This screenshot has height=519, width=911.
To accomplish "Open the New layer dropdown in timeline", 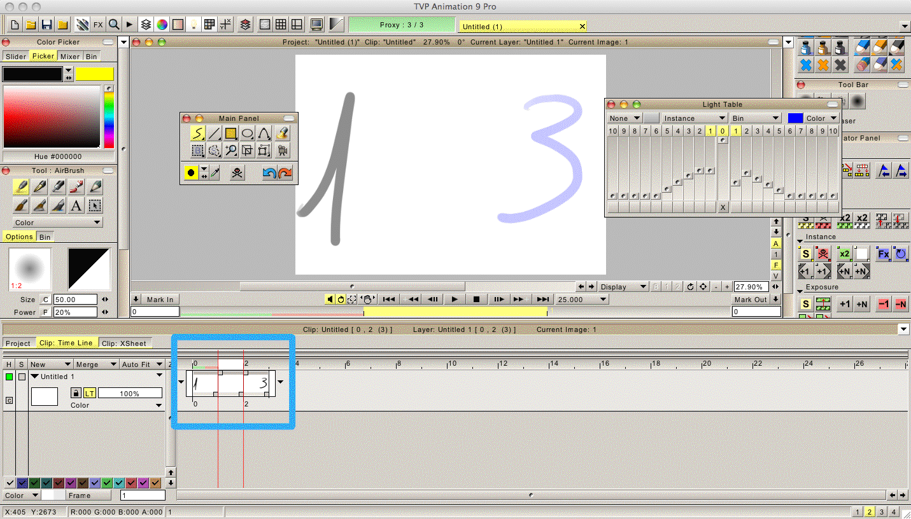I will [x=50, y=364].
